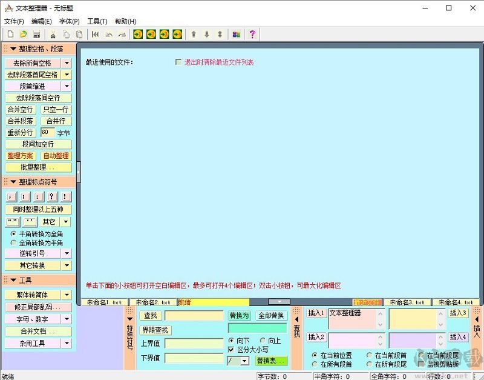The height and width of the screenshot is (380, 484).
Task: Switch to the 未命名3.txt tab
Action: point(406,301)
